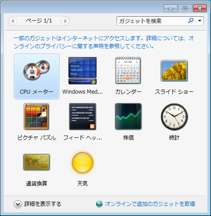Pick the 時計 clock gadget icon

[x=174, y=117]
